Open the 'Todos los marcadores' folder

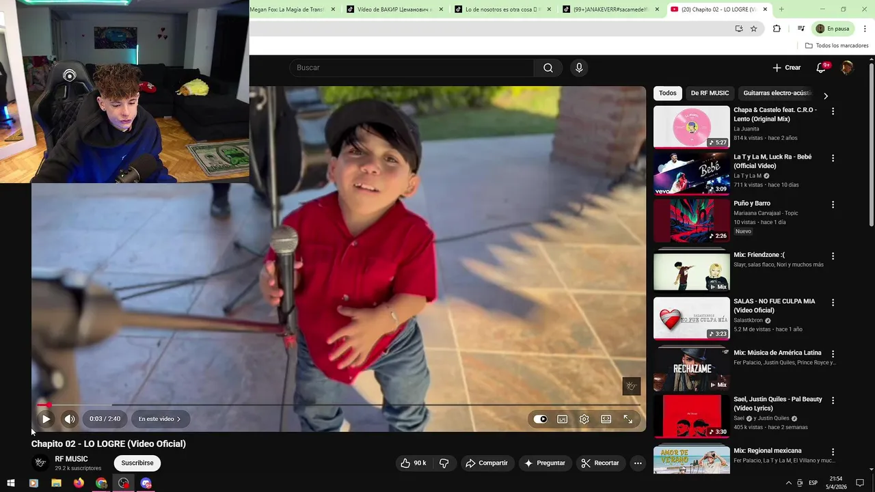[837, 46]
